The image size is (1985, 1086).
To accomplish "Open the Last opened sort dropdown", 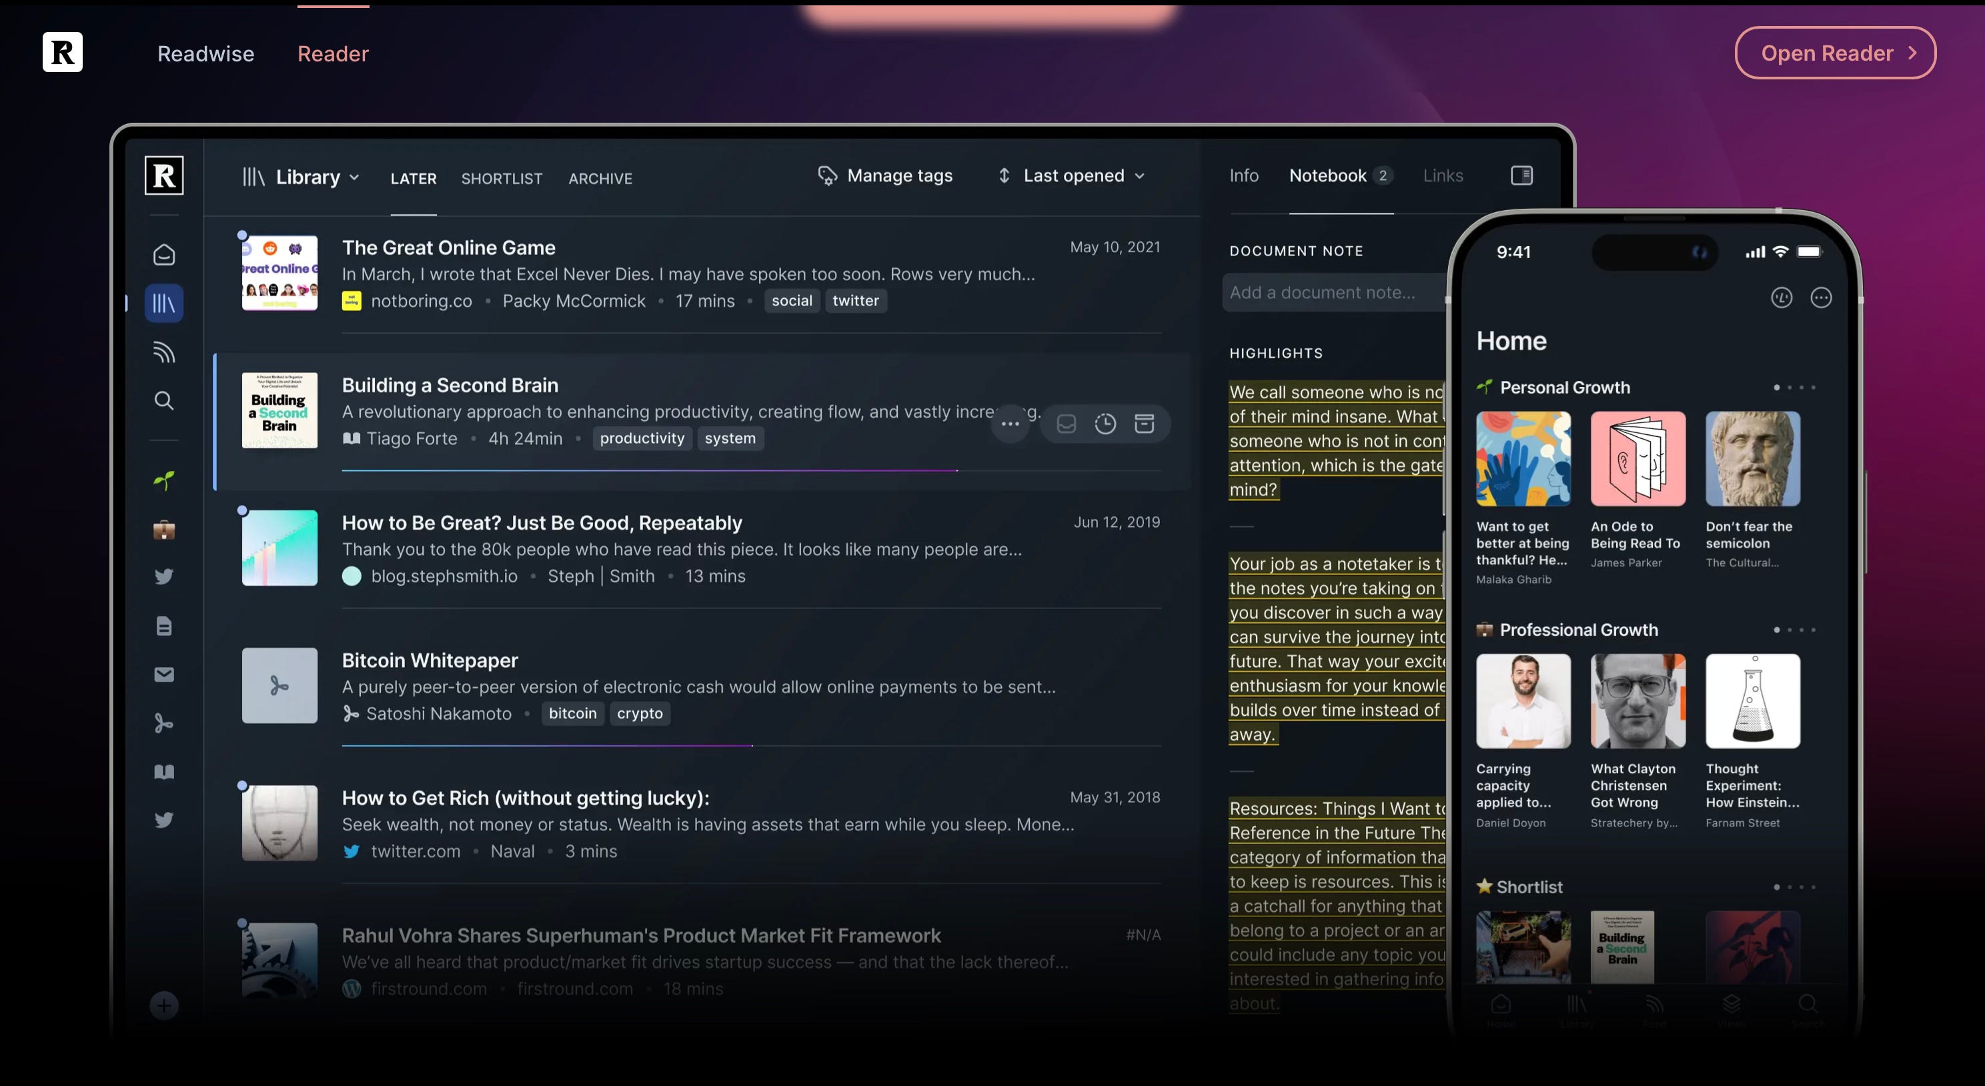I will coord(1072,175).
